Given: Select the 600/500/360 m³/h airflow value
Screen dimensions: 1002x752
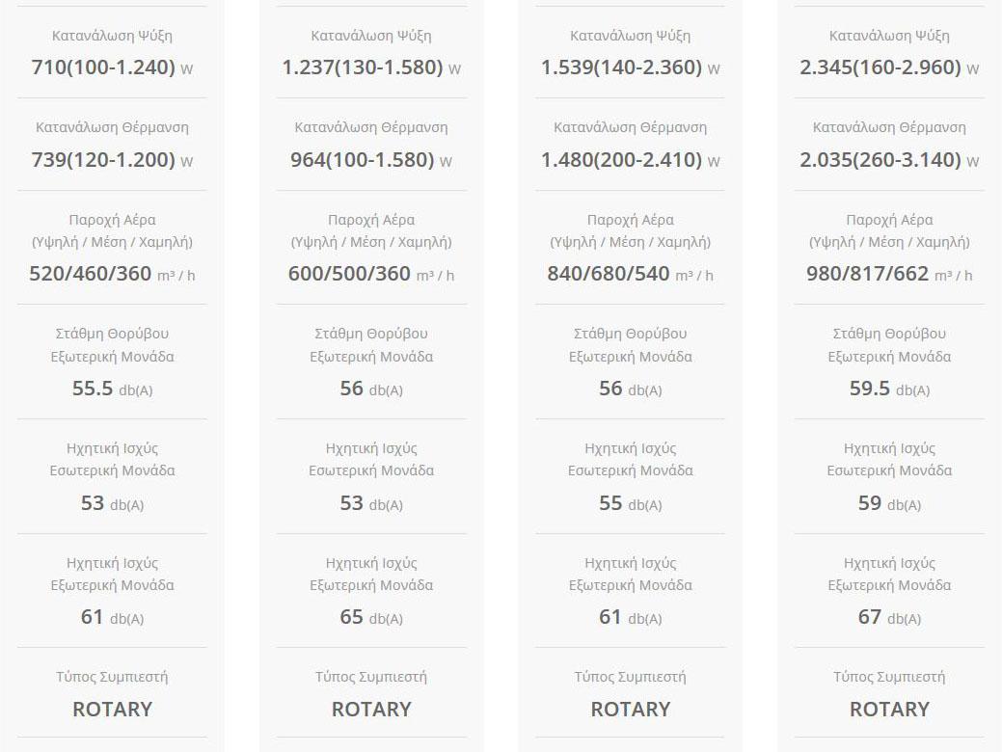Looking at the screenshot, I should pos(371,274).
